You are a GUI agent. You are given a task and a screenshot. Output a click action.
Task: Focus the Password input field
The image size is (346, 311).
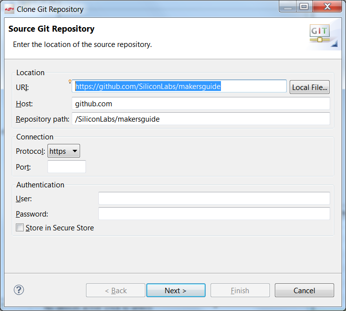[214, 214]
